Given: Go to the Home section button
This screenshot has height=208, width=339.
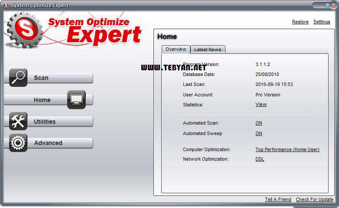Looking at the screenshot, I should (49, 100).
